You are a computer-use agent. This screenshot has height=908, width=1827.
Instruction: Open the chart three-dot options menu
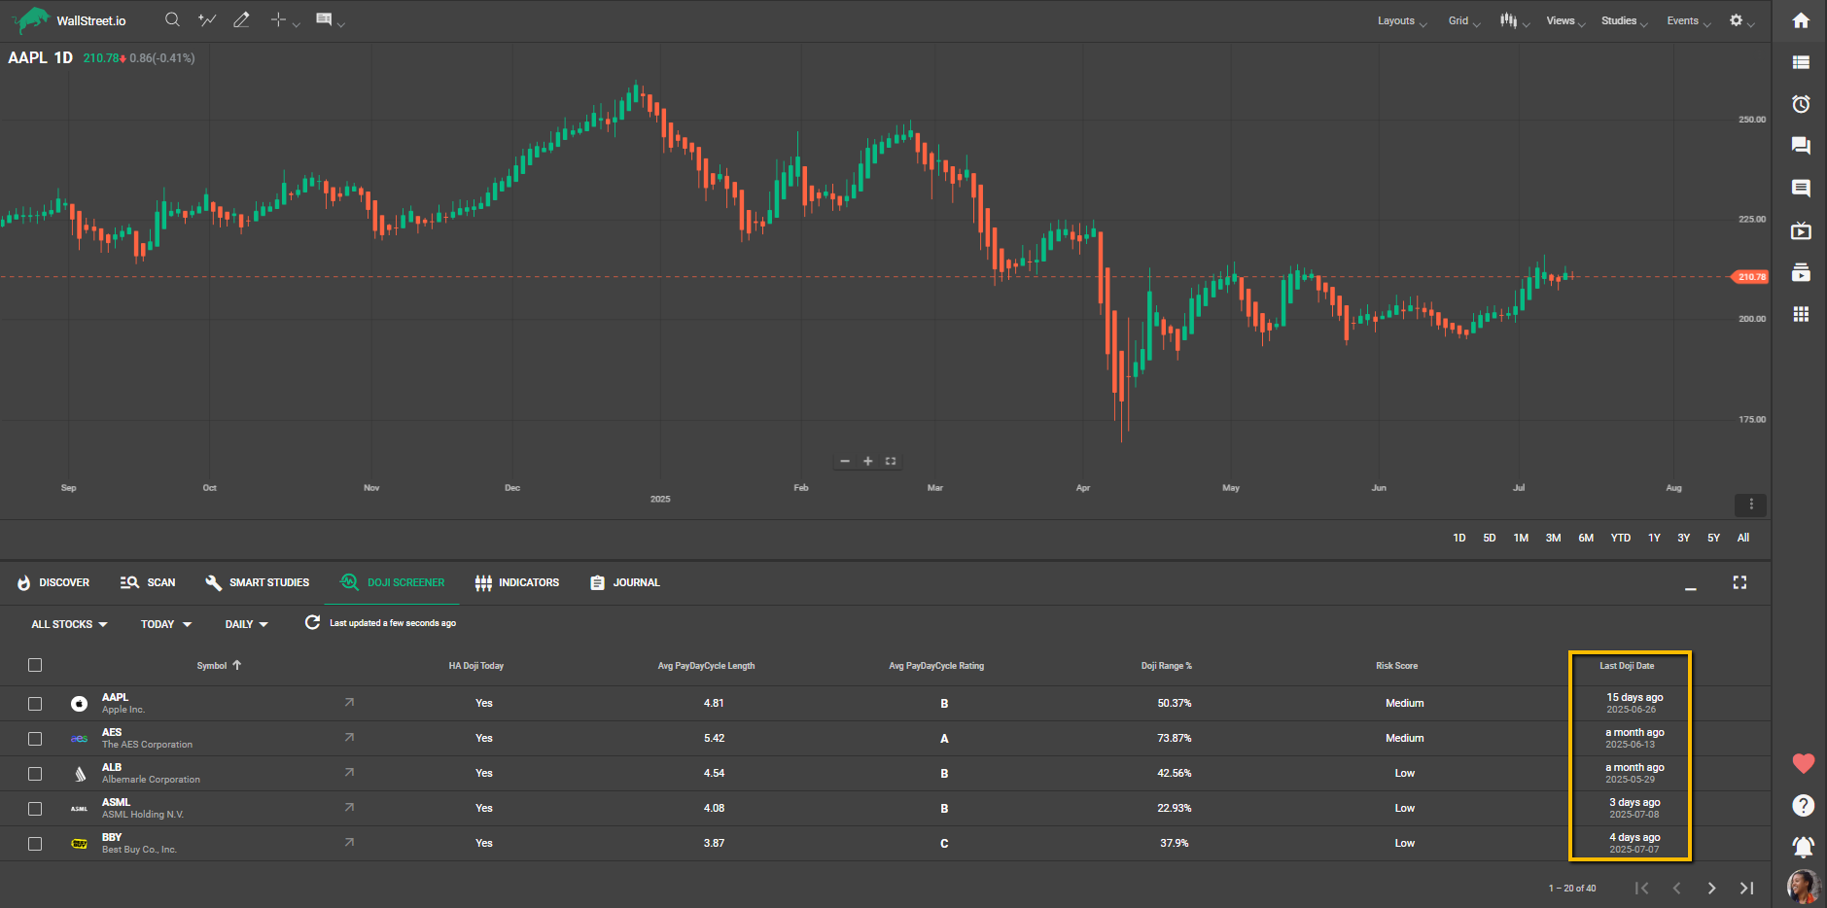pyautogui.click(x=1750, y=505)
